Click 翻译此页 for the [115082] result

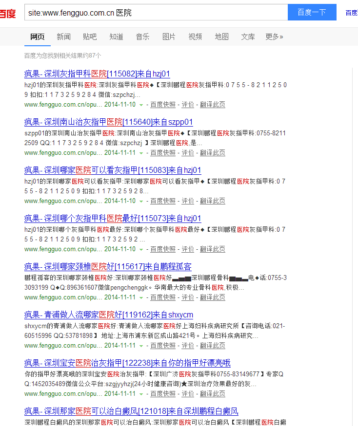click(213, 105)
